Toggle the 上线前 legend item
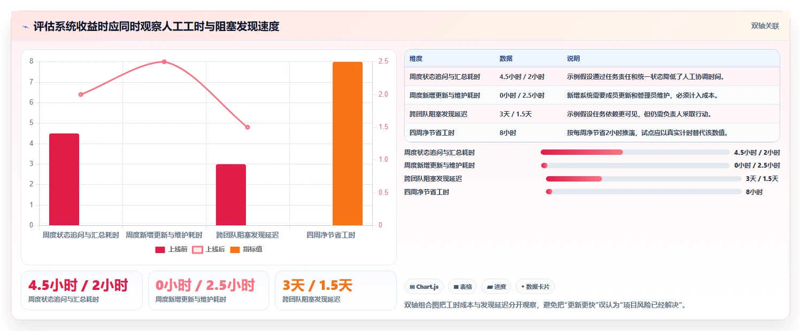 tap(171, 249)
